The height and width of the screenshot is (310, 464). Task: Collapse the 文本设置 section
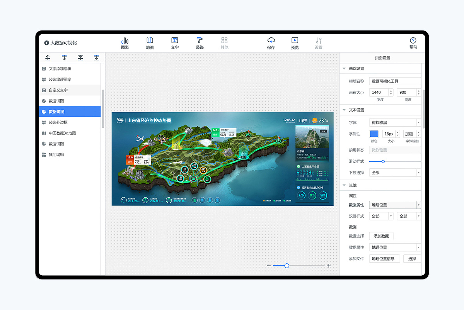pos(344,110)
